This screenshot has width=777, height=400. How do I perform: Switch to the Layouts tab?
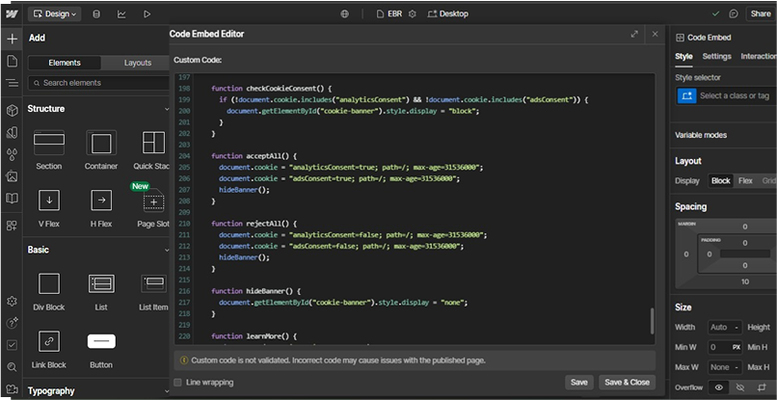coord(138,63)
